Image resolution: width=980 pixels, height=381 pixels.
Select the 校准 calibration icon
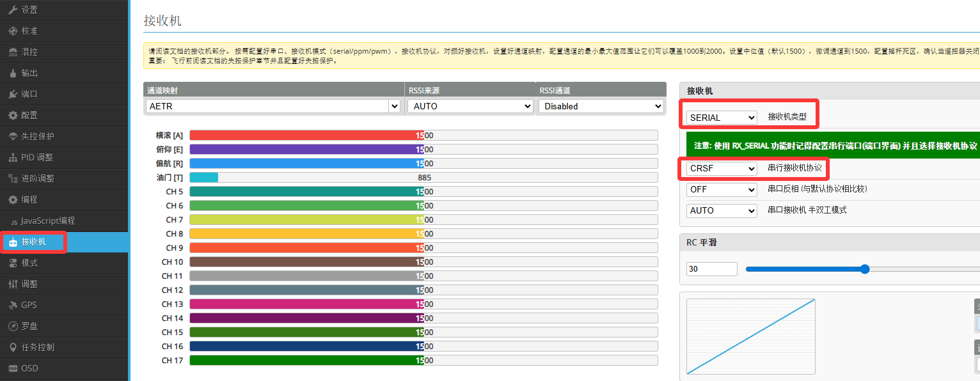pyautogui.click(x=13, y=31)
